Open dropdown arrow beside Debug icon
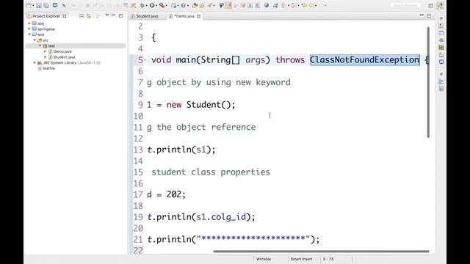This screenshot has height=264, width=470. (x=146, y=5)
